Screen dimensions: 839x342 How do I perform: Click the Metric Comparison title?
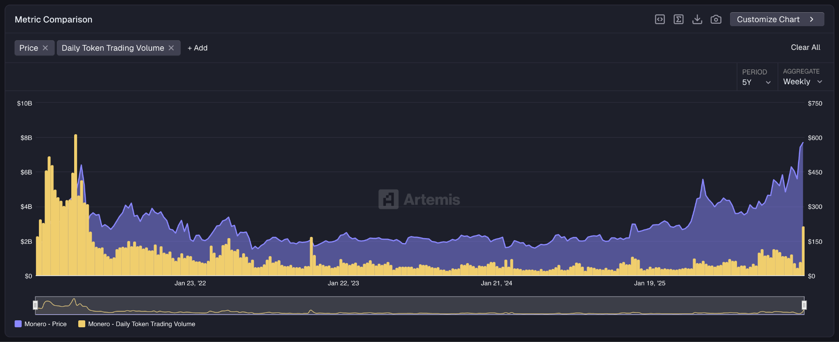[54, 19]
